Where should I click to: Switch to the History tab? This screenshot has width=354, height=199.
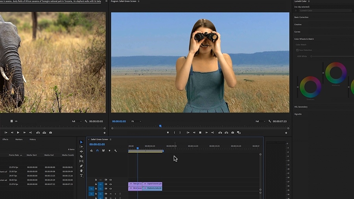[x=33, y=140]
